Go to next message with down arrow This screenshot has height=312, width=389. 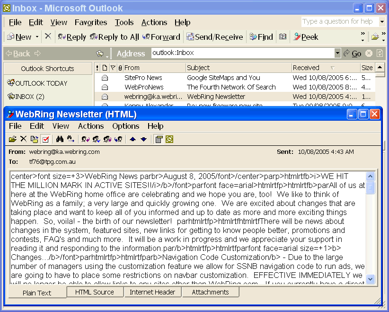(144, 139)
